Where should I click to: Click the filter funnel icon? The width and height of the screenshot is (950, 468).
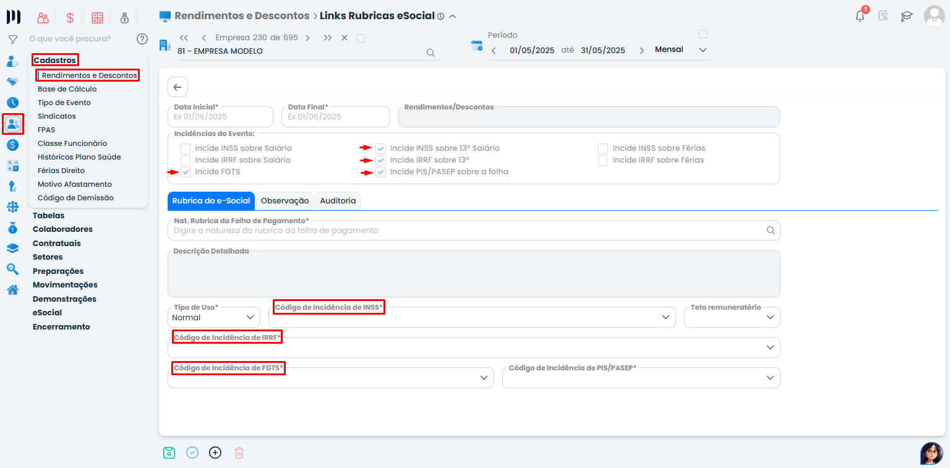pyautogui.click(x=12, y=39)
